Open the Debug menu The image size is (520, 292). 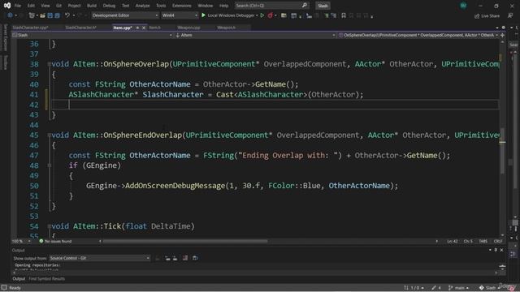(x=109, y=6)
